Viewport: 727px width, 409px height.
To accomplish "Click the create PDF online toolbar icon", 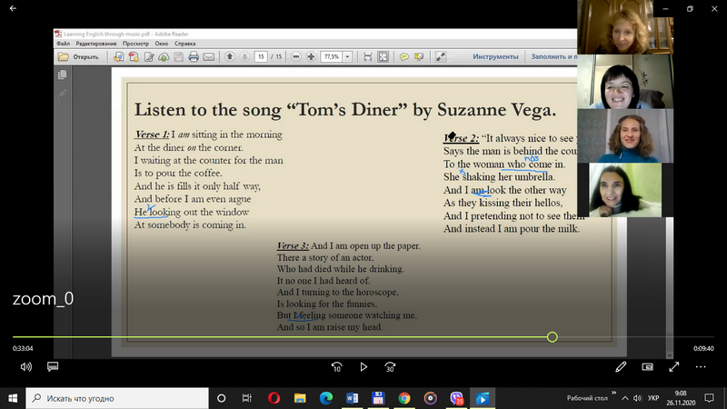I will (x=119, y=56).
